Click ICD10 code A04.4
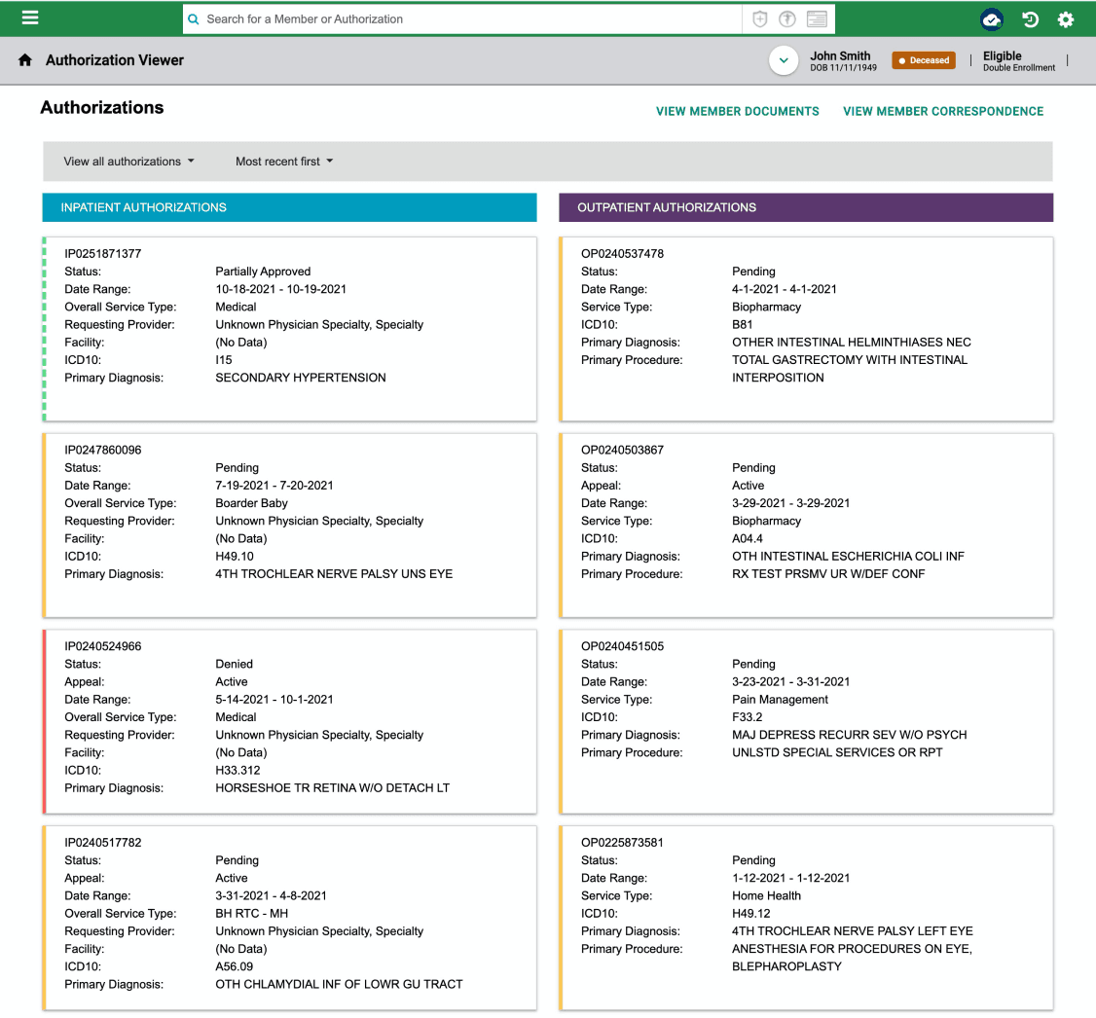 (748, 539)
